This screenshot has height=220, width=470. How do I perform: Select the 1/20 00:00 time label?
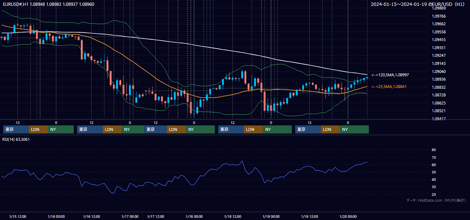348,217
